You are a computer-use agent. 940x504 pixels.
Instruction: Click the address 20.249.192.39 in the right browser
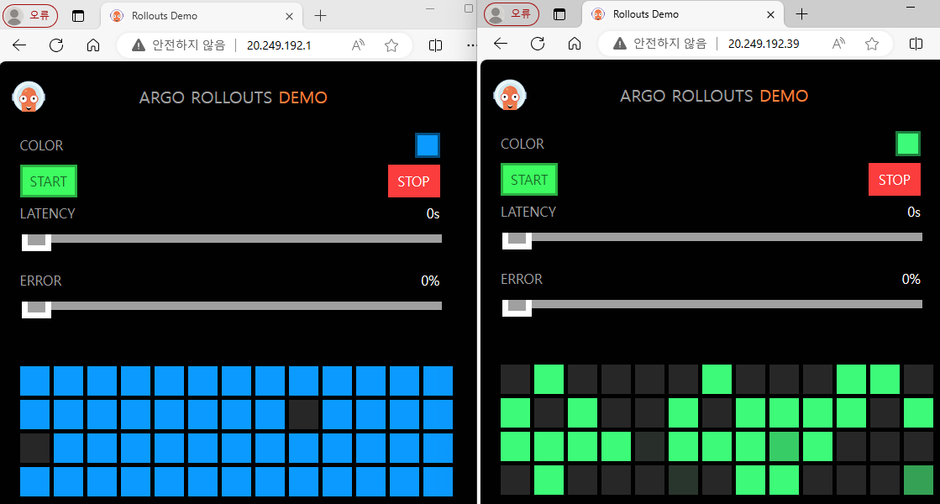[764, 44]
